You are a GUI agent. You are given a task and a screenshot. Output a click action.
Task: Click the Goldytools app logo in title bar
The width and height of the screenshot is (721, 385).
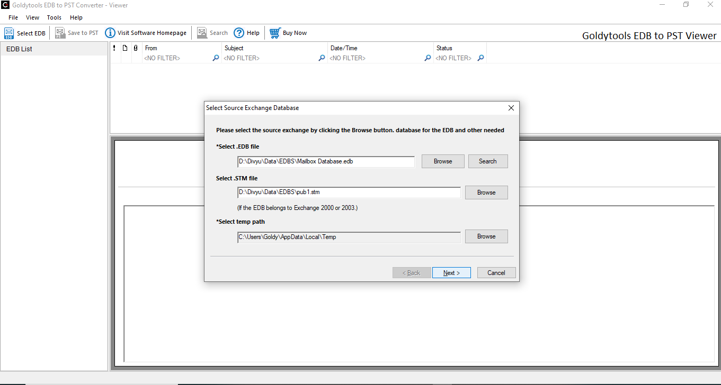tap(5, 5)
